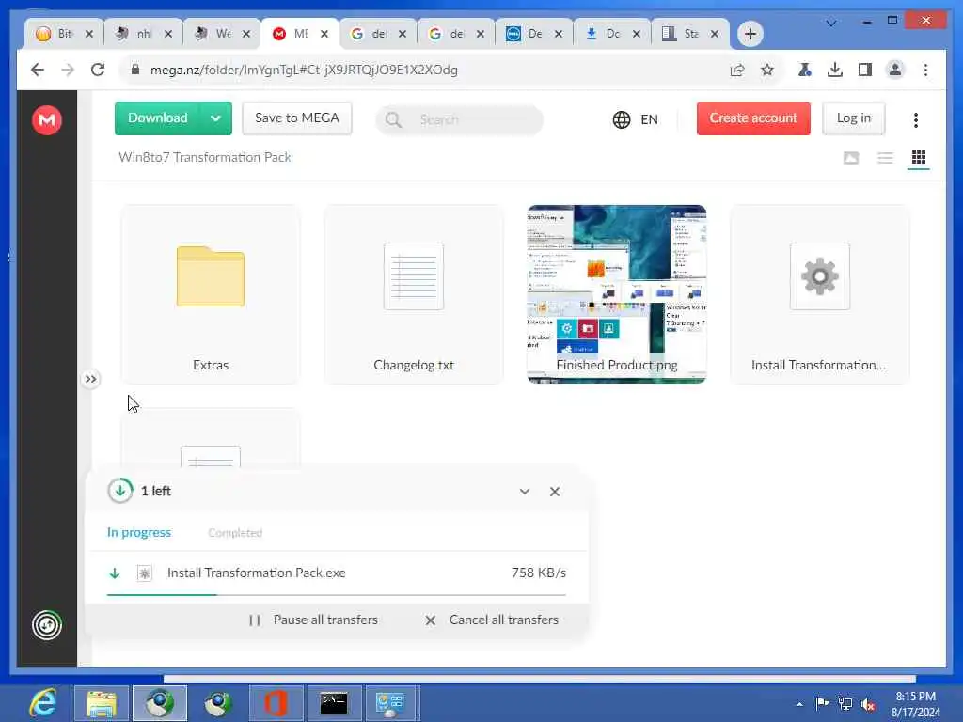This screenshot has height=722, width=963.
Task: Go forward in browser
Action: (x=68, y=70)
